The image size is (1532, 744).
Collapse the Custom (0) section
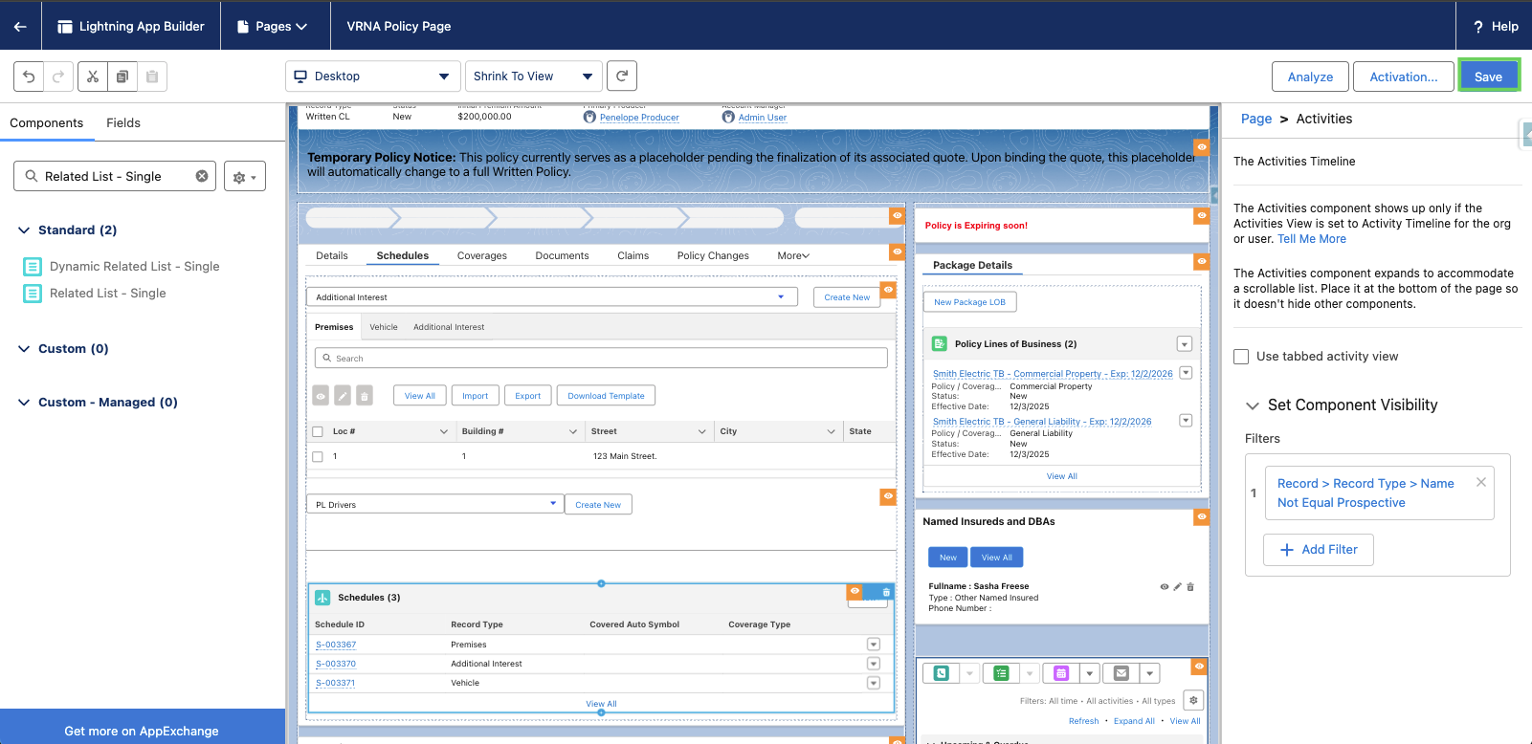pyautogui.click(x=24, y=349)
